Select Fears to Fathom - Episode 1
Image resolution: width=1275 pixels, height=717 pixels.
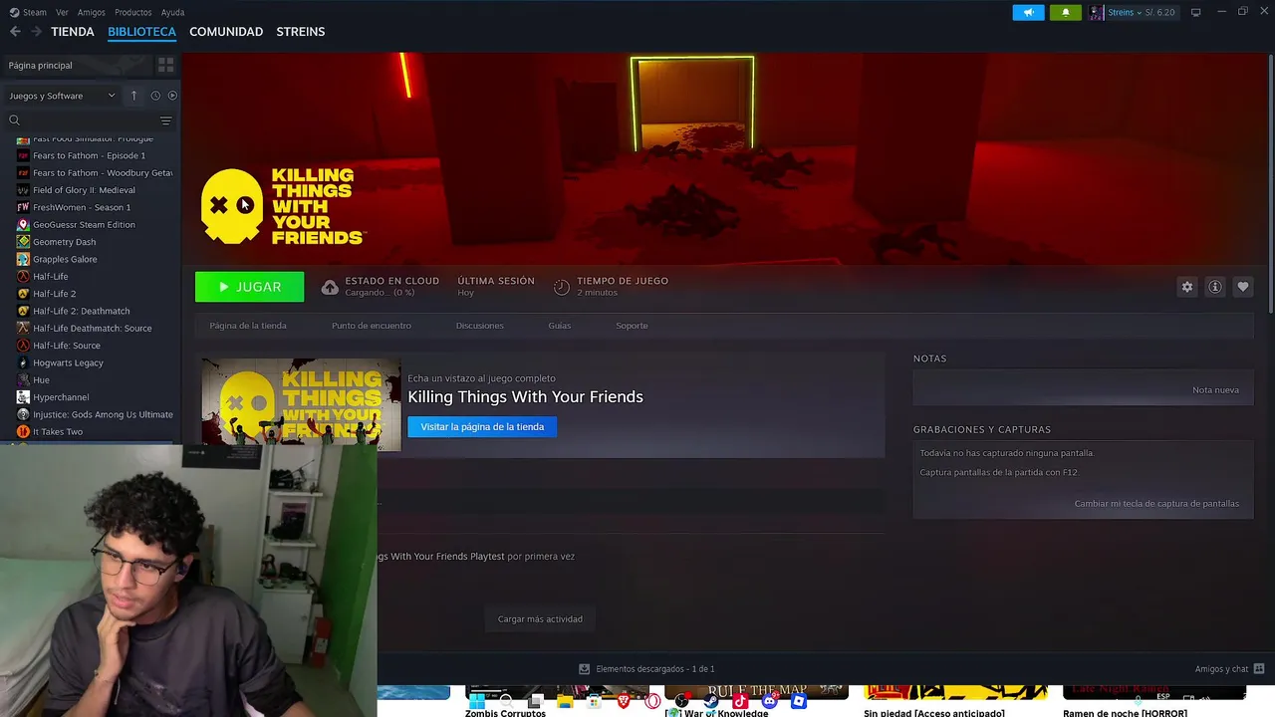coord(90,155)
